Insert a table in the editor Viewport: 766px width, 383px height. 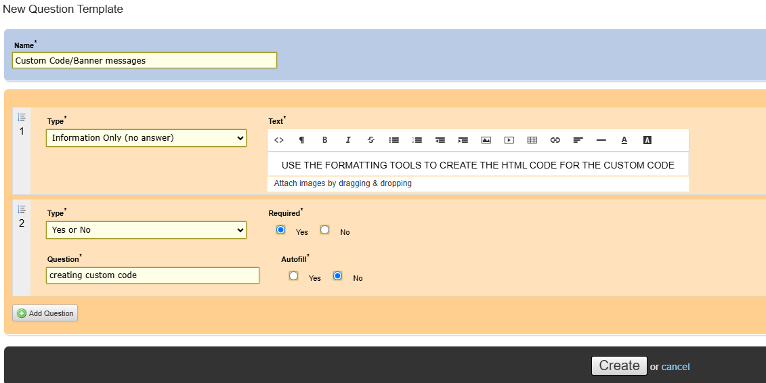(532, 140)
